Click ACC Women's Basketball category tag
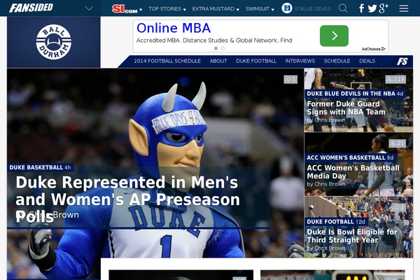 tap(350, 157)
